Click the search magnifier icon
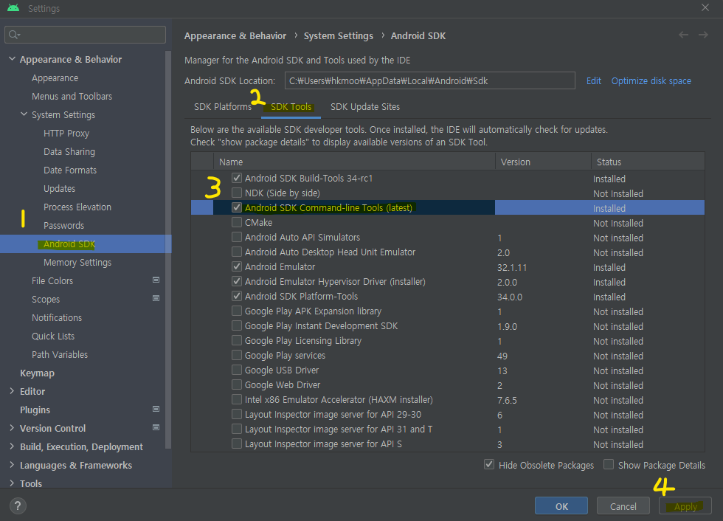723x521 pixels. 14,35
